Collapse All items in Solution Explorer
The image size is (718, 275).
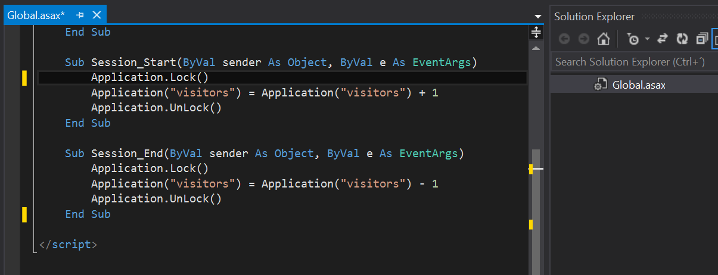(701, 39)
